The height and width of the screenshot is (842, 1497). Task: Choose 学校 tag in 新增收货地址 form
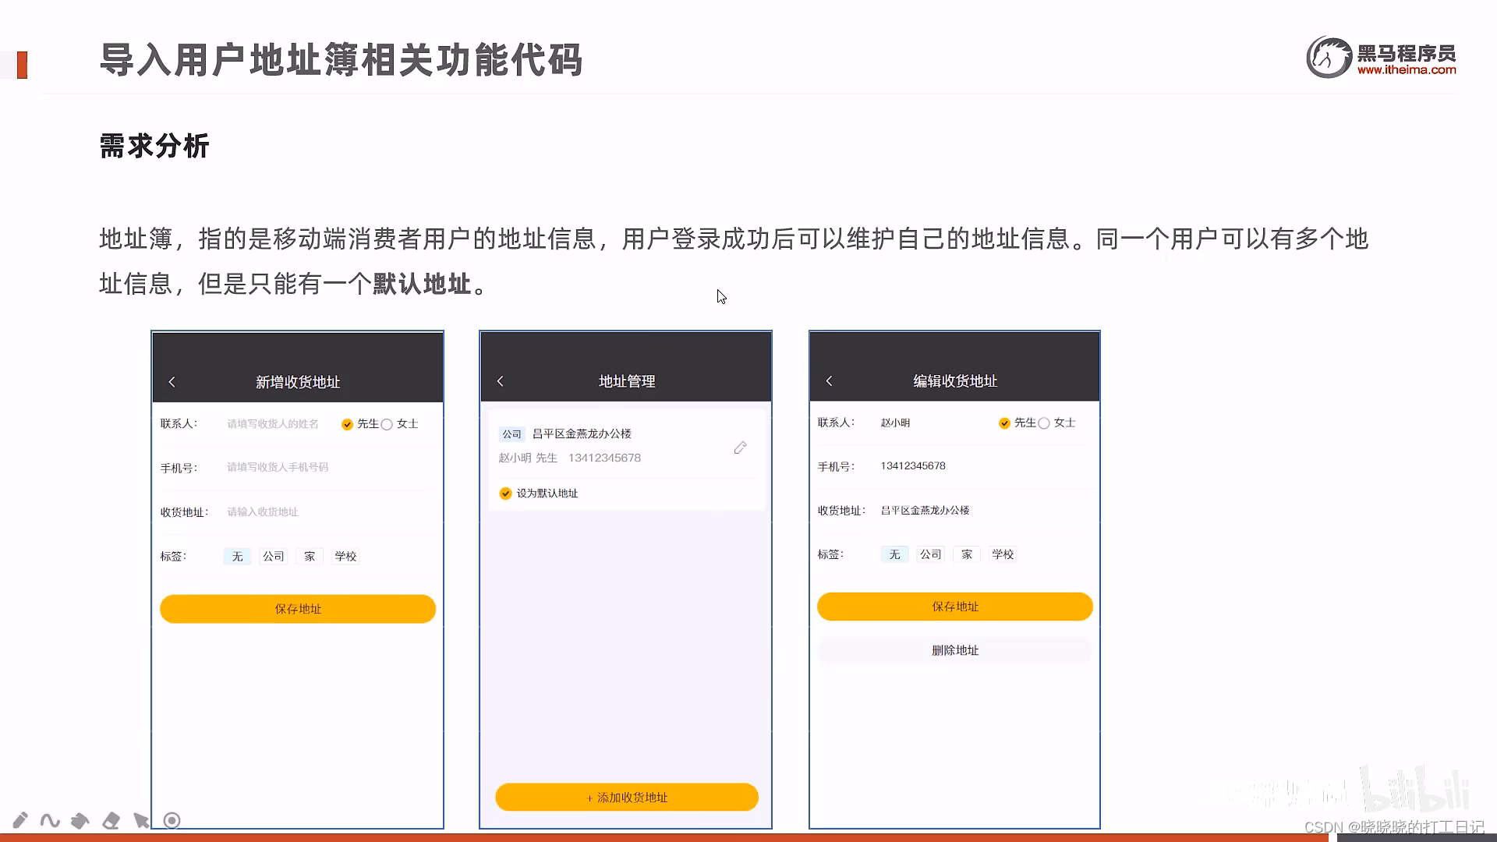point(345,557)
